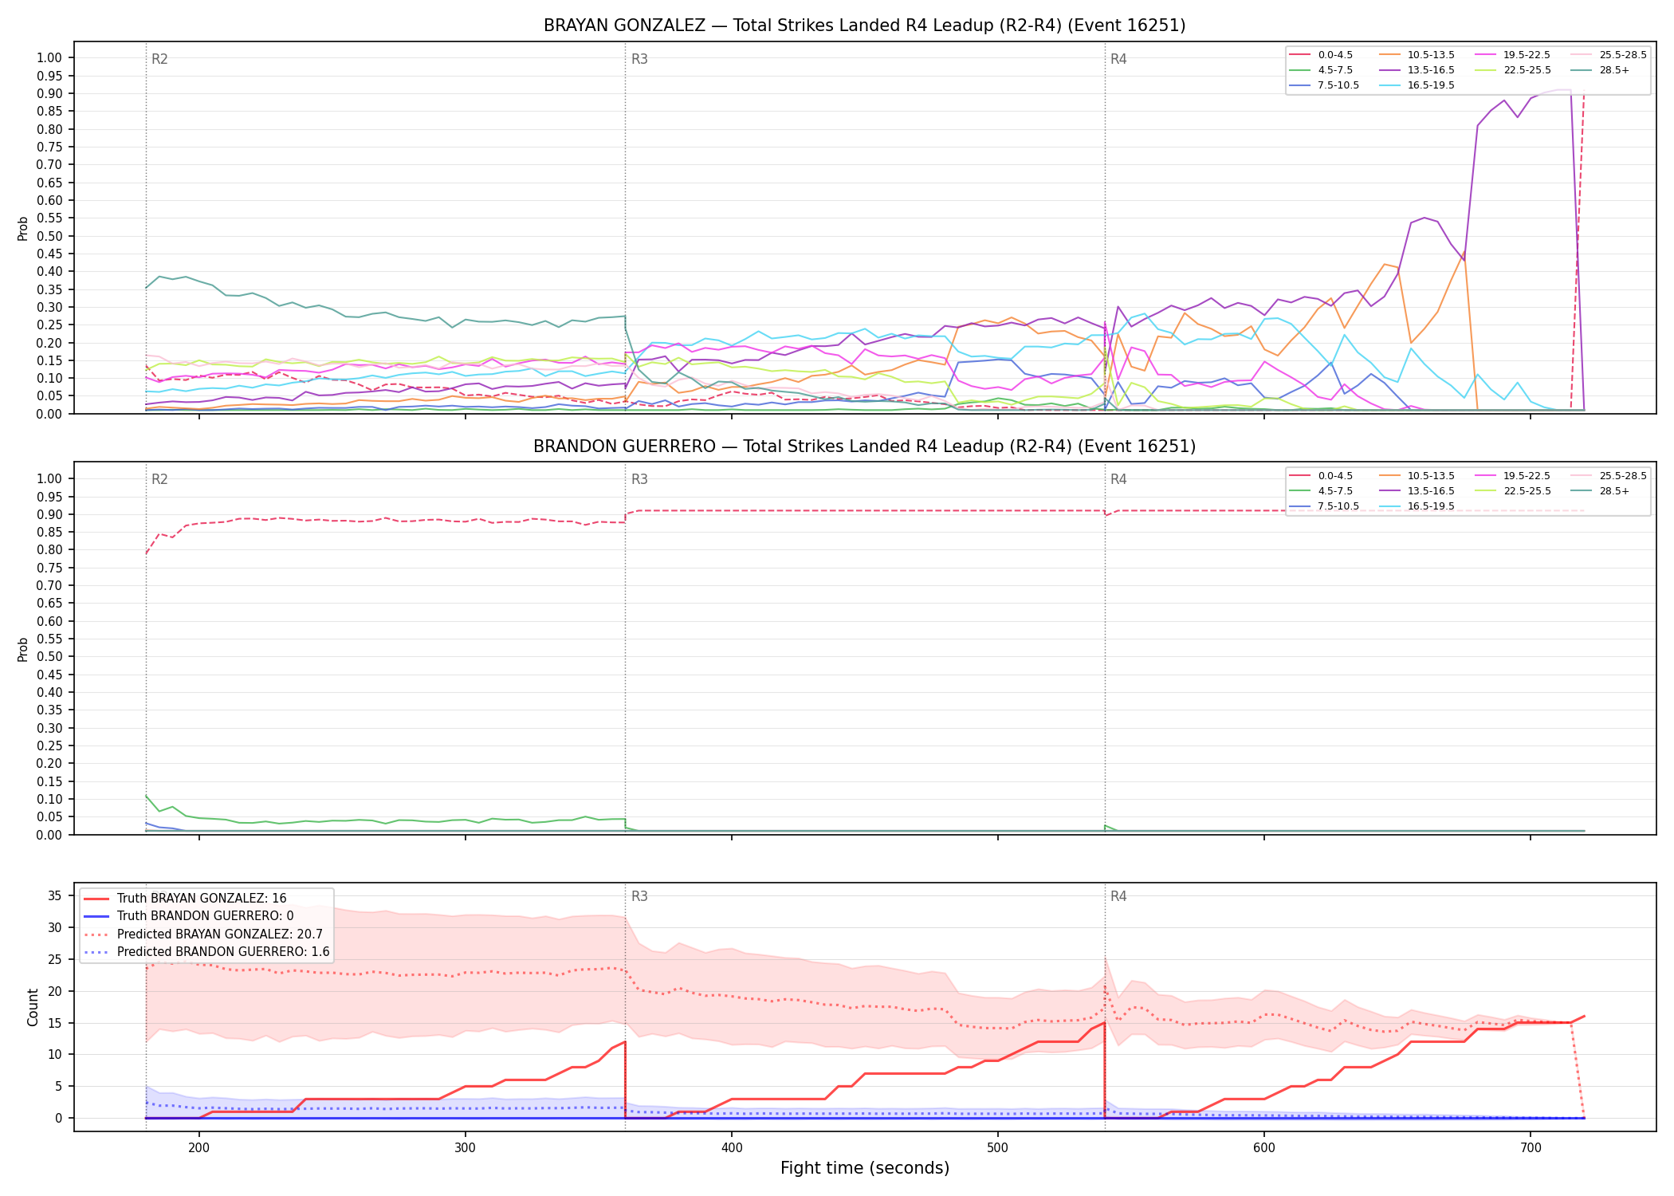Click the 400 tick on the x-axis

(732, 1147)
